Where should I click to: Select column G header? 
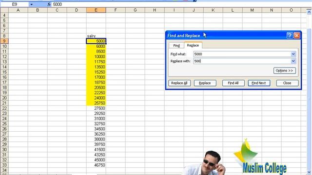[135, 10]
